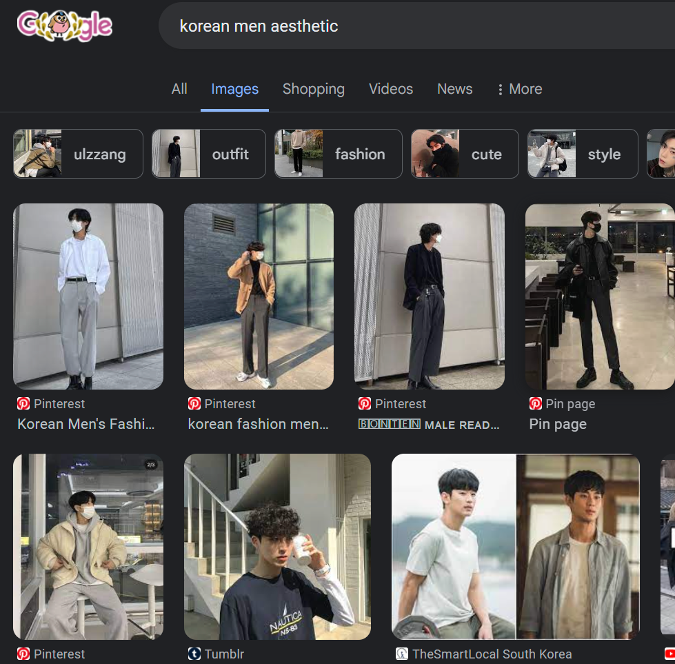This screenshot has width=675, height=664.
Task: Open the Videos tab
Action: coord(390,90)
